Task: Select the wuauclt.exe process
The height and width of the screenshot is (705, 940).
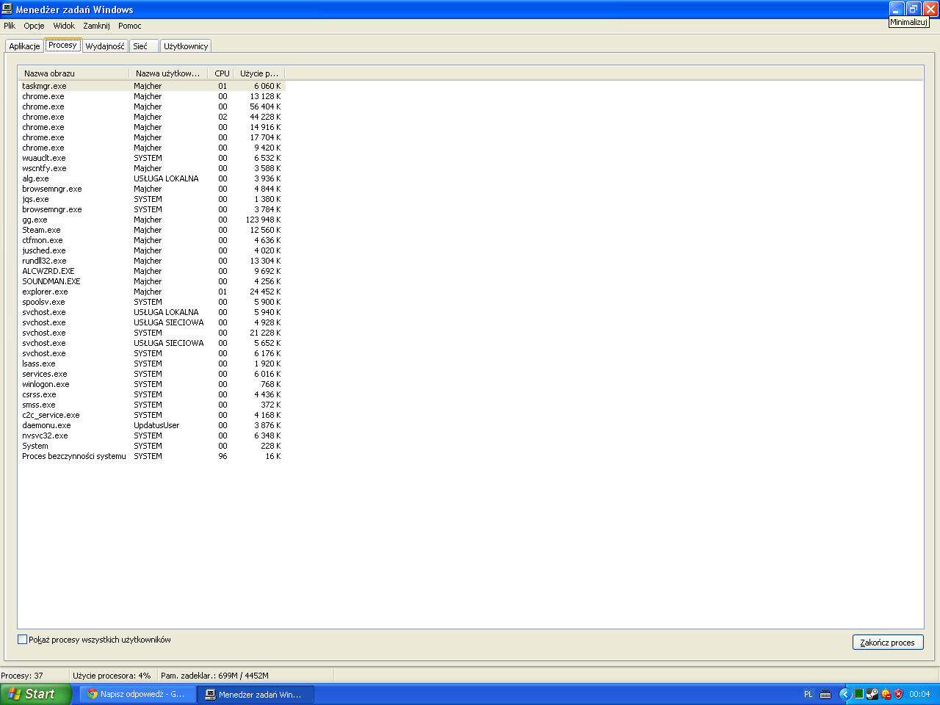Action: (x=151, y=158)
